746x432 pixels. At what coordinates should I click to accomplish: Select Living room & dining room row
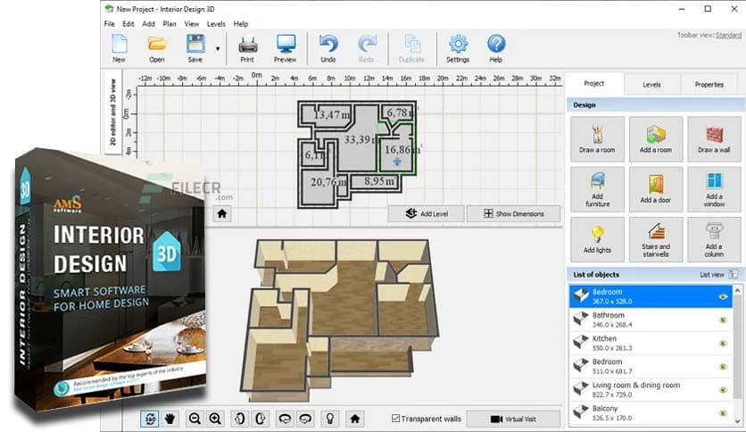tap(651, 390)
